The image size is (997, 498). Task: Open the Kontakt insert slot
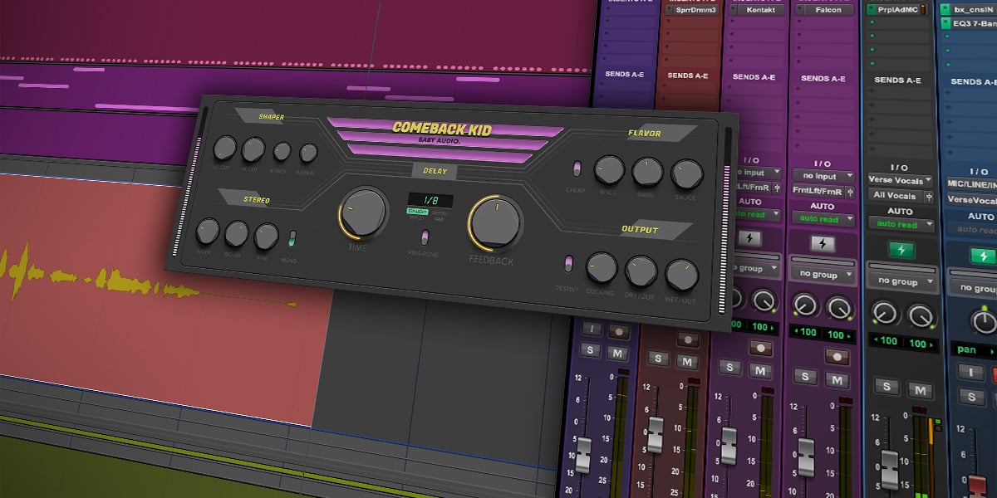(x=757, y=10)
